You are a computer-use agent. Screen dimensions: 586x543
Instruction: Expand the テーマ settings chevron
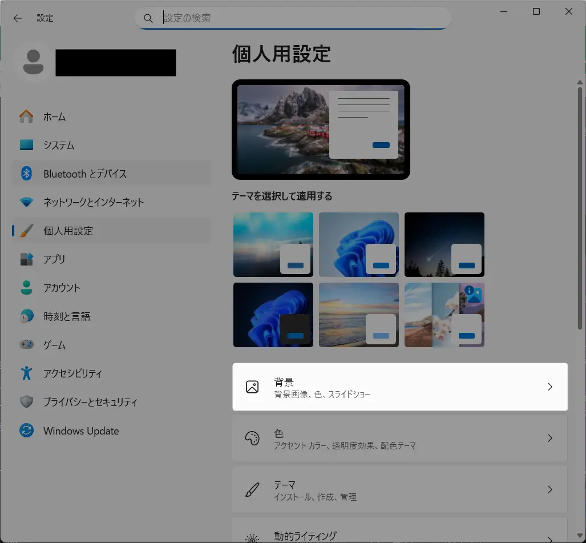pyautogui.click(x=549, y=489)
